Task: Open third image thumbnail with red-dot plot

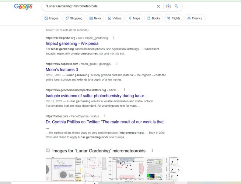Action: (126, 169)
